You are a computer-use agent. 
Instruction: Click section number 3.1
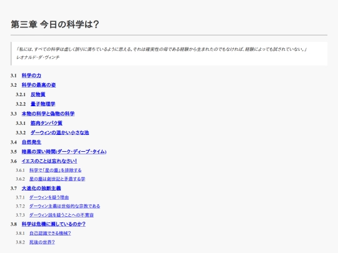pyautogui.click(x=14, y=76)
